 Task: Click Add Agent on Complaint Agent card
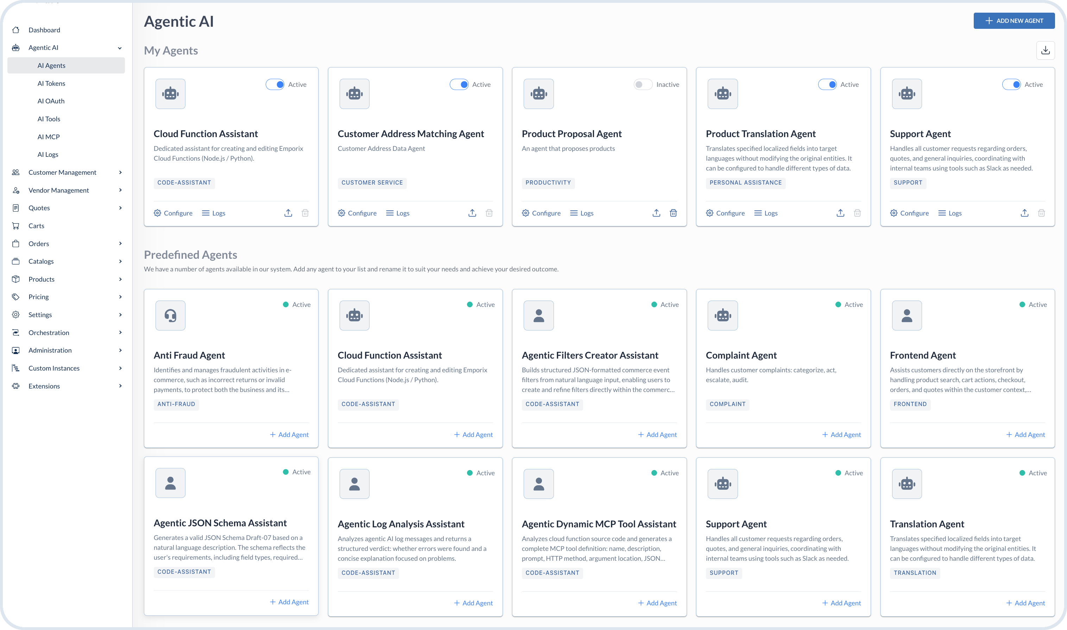pos(841,435)
